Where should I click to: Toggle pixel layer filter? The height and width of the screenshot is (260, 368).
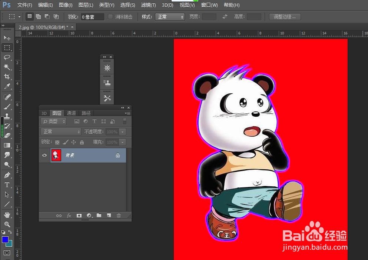[x=77, y=121]
